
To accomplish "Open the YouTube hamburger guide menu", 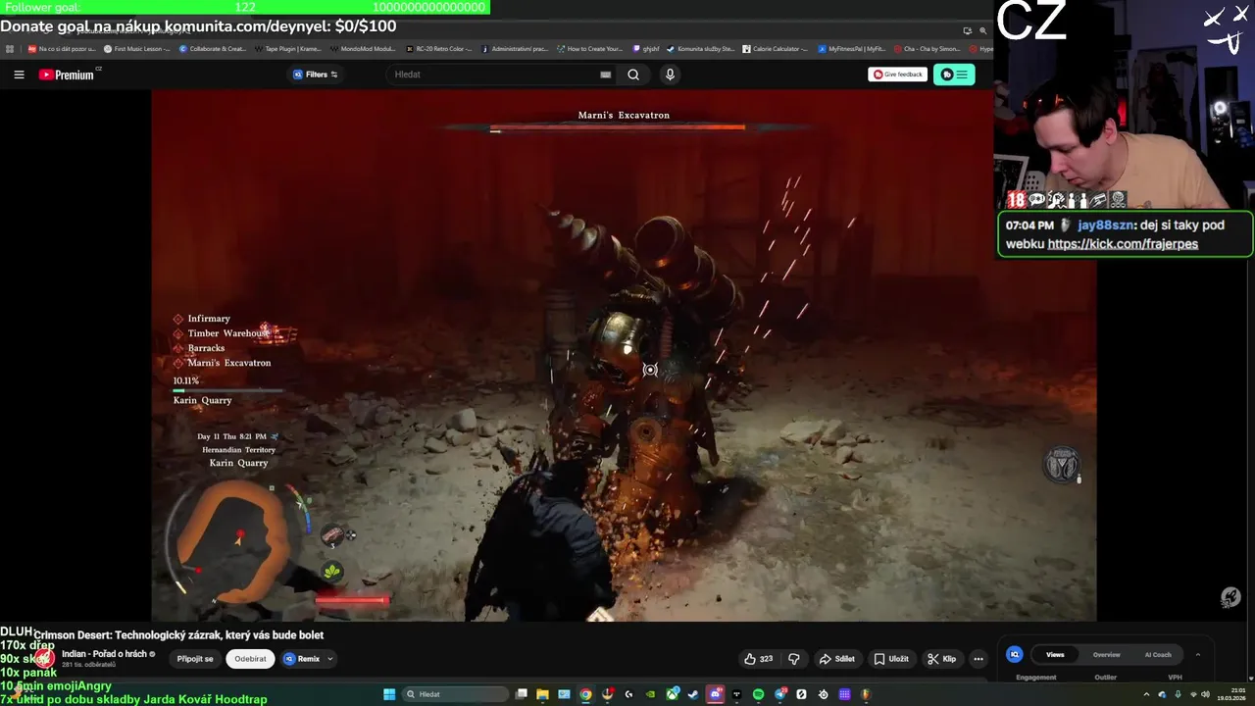I will click(x=19, y=75).
